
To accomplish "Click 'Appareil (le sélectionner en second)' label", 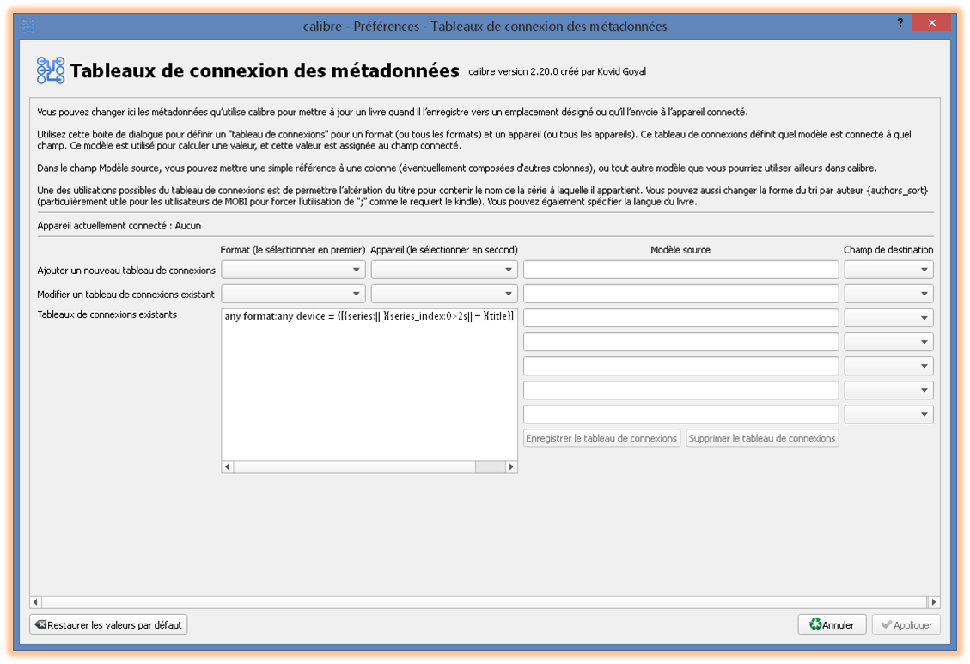I will [x=443, y=250].
